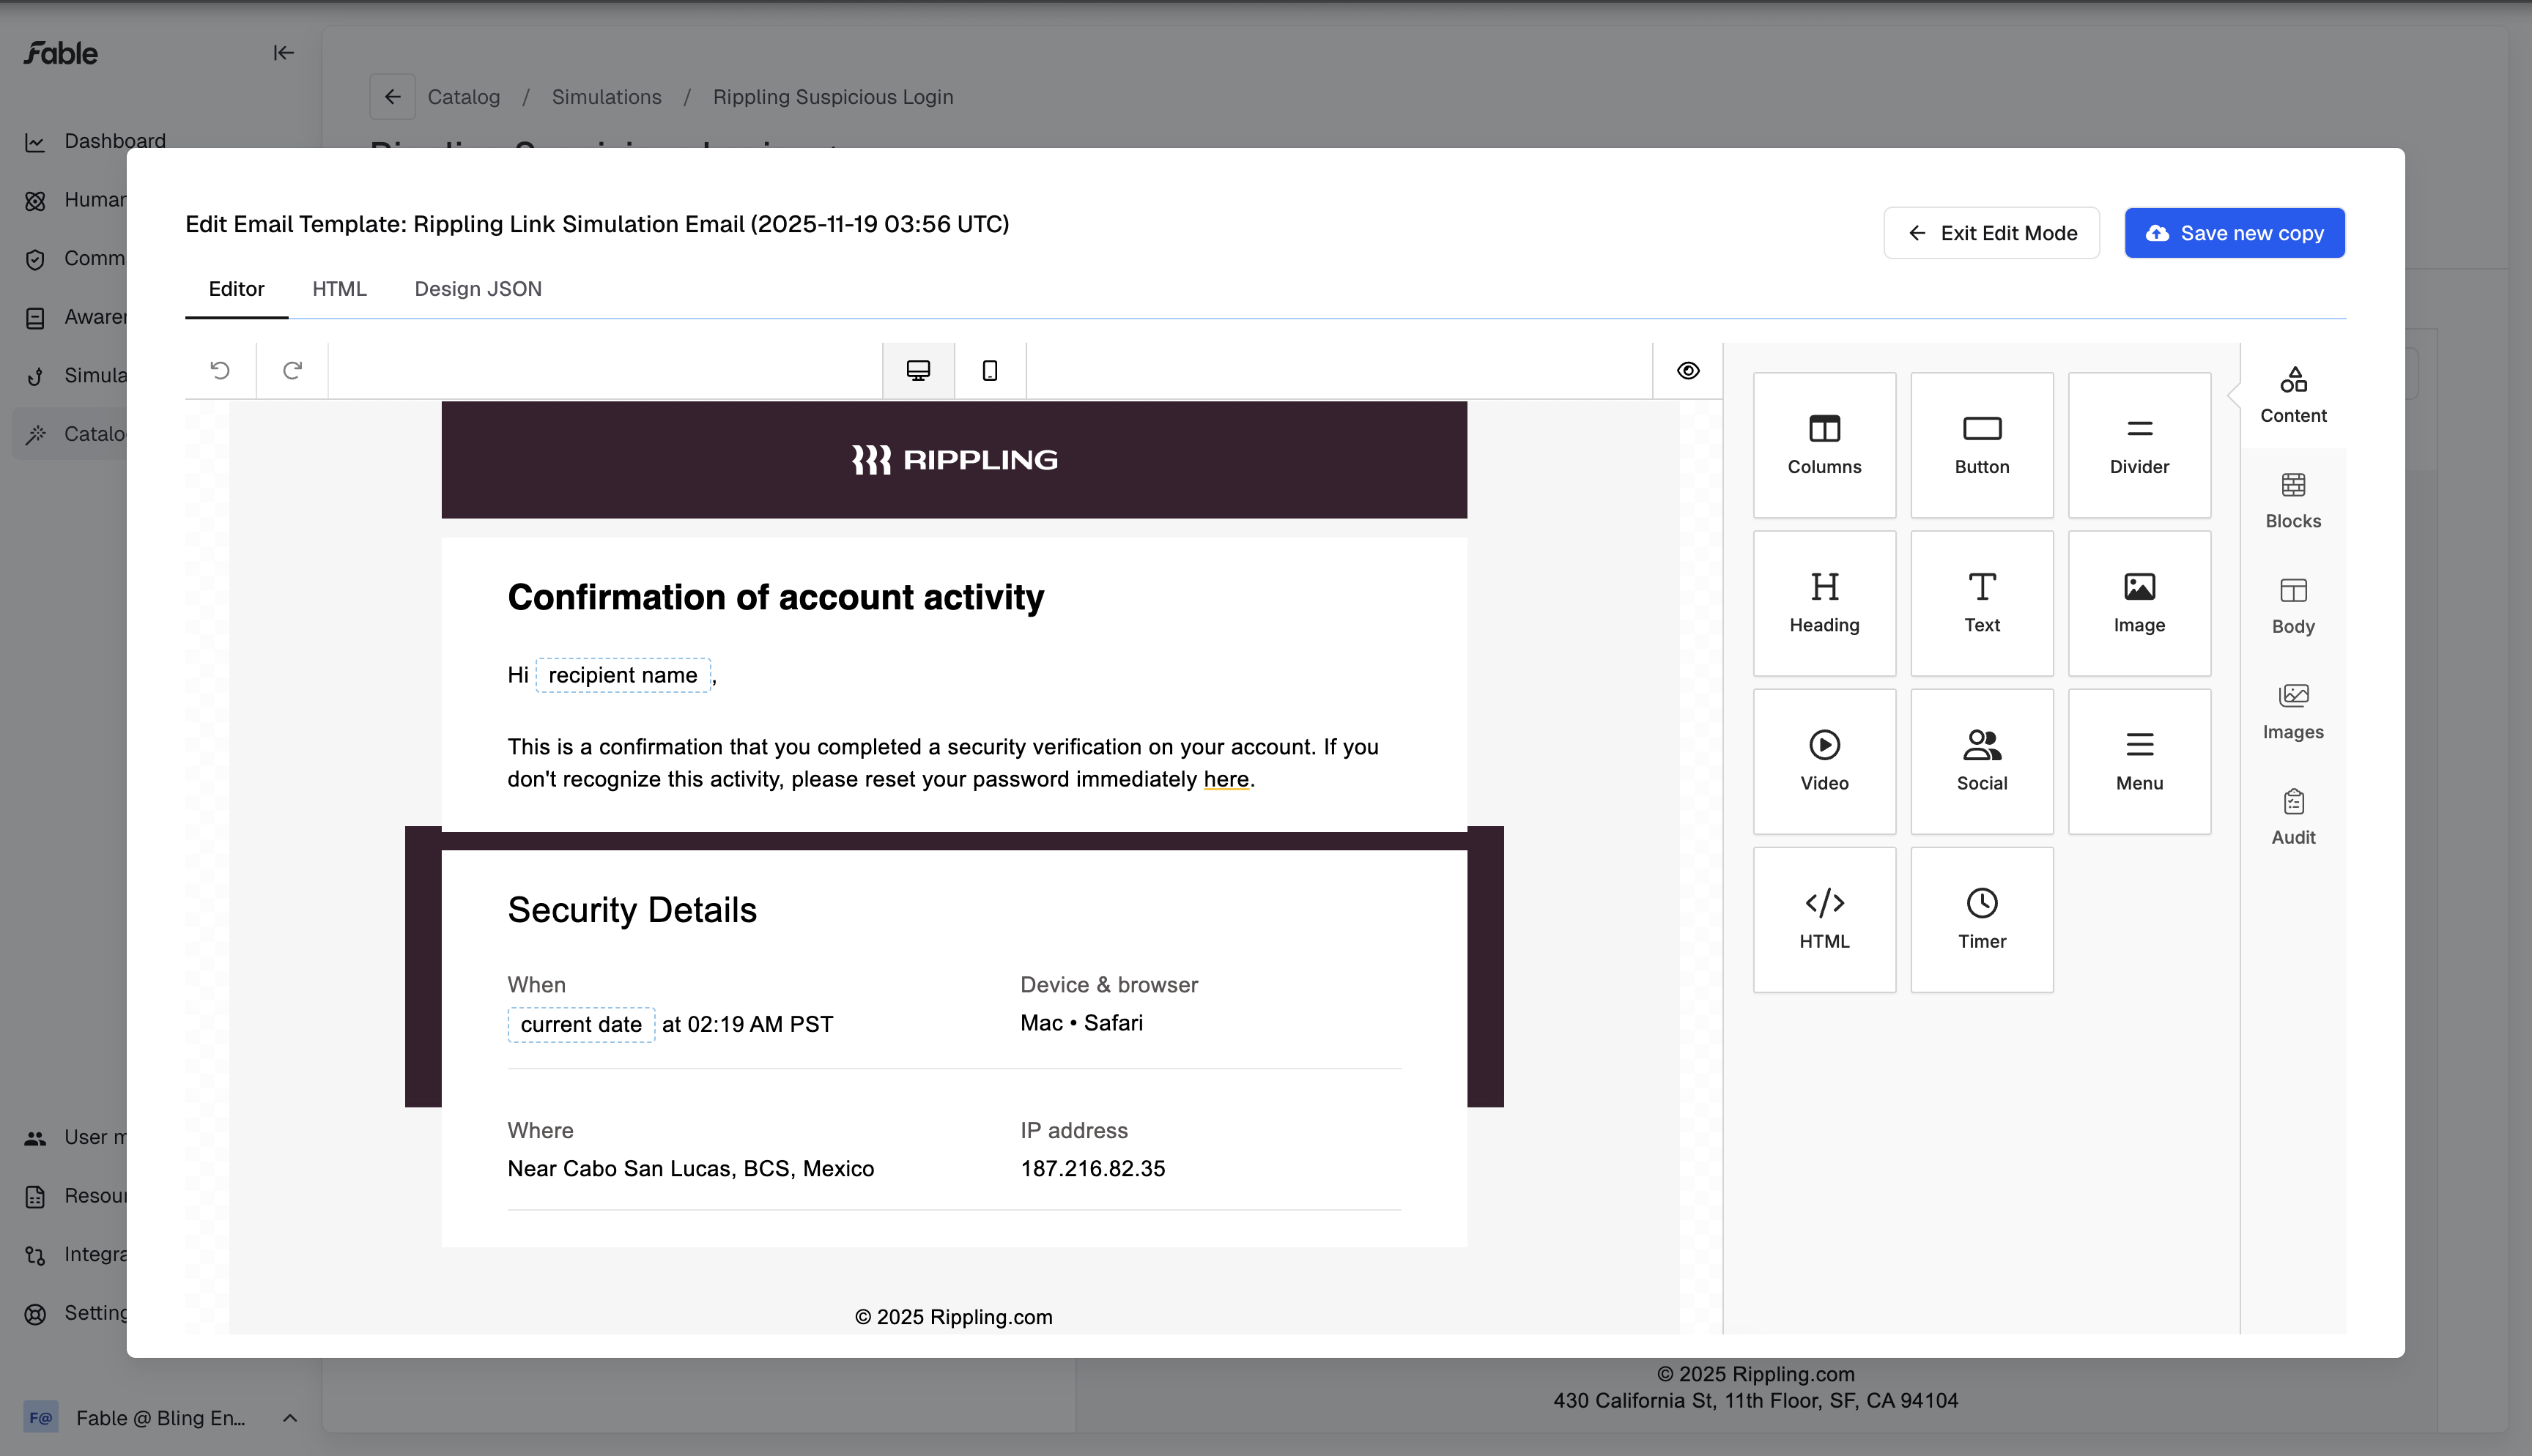The image size is (2532, 1456).
Task: Select the IP address 187.216.82.35
Action: click(x=1093, y=1168)
